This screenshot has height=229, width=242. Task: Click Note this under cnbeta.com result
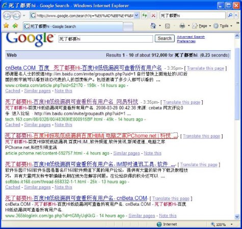(x=63, y=91)
